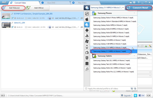Screen dimensions: 153x98
Task: Collapse the Samsung Tablets group
Action: 134,56
